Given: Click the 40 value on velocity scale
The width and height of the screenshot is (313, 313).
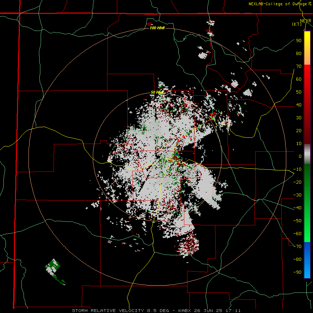Looking at the screenshot, I should coord(299,105).
